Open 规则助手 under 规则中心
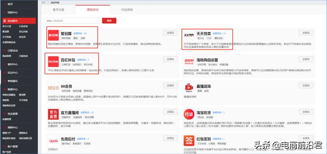Viewport: 327px width, 154px height. coord(23,133)
